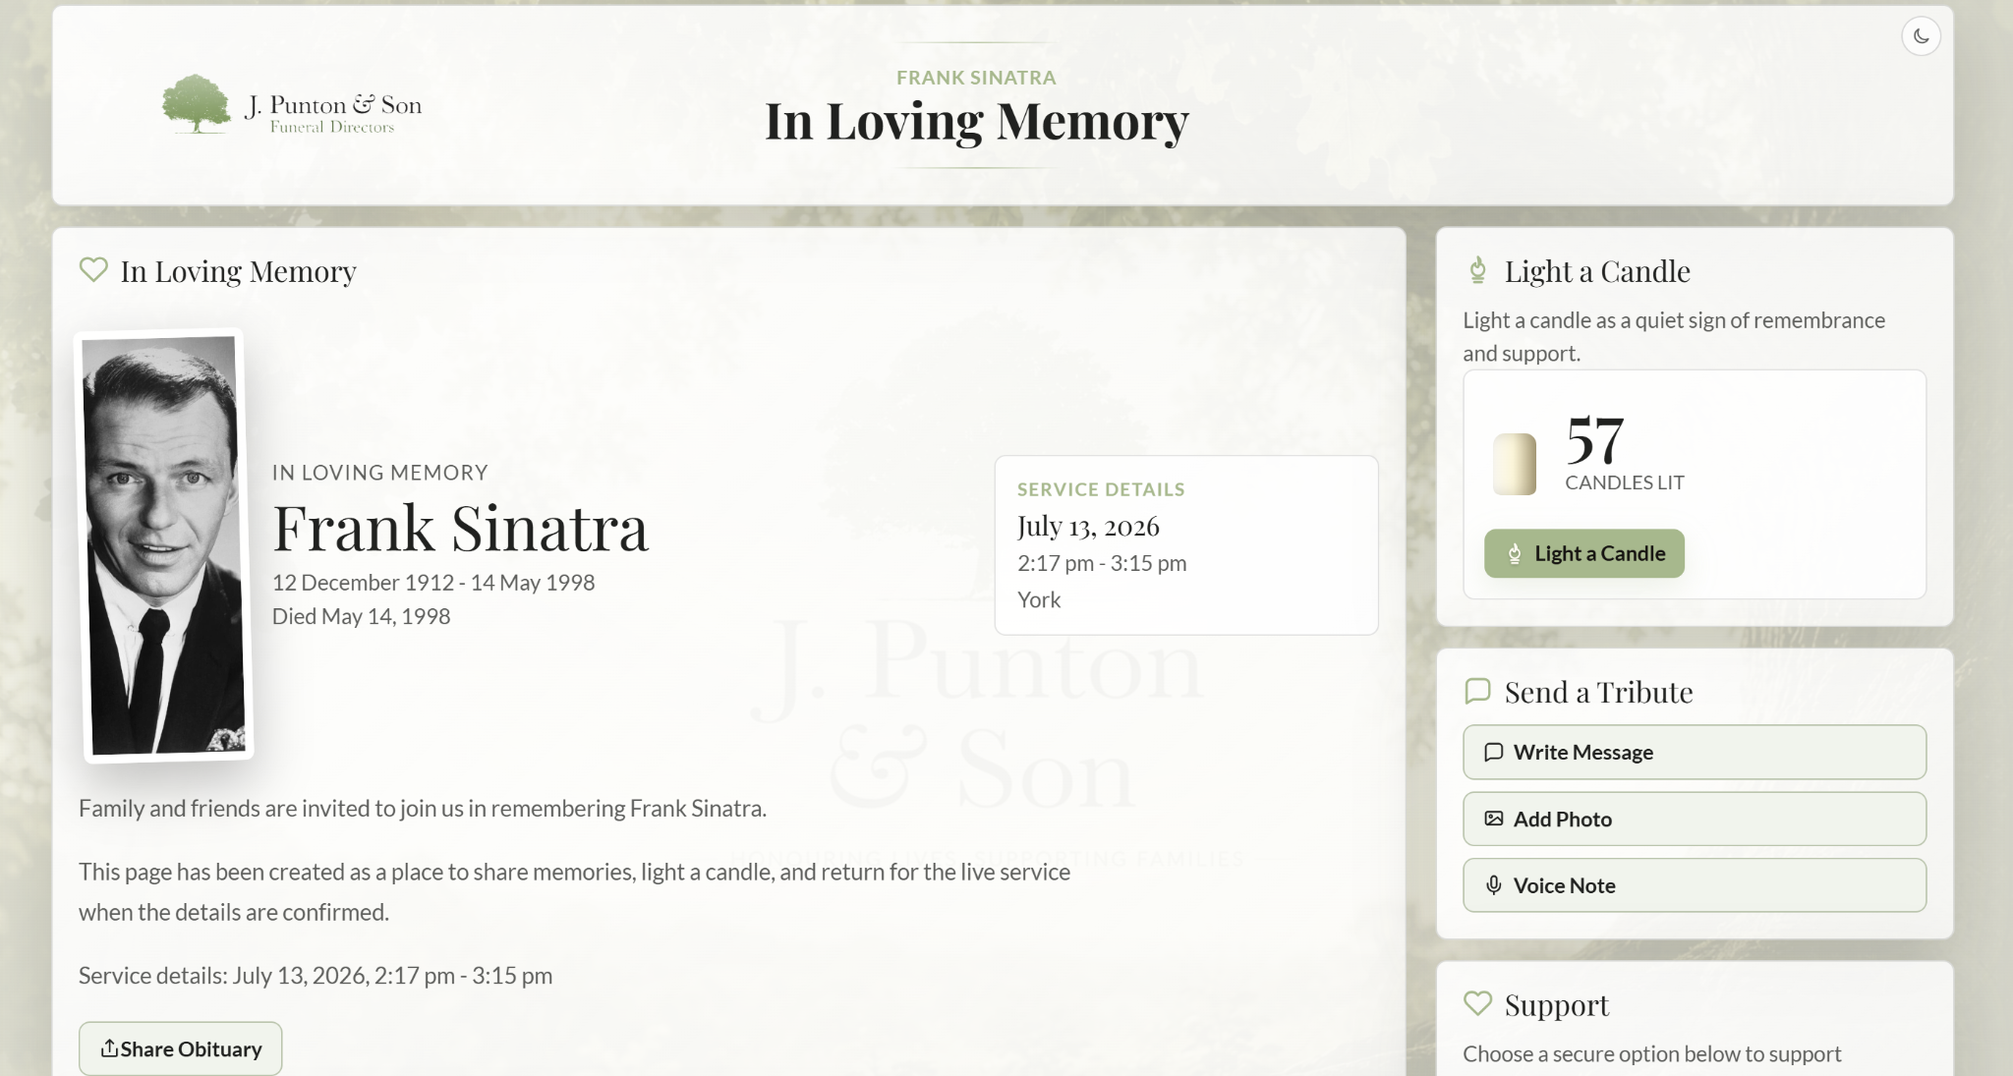This screenshot has height=1076, width=2013.
Task: Start a Voice Note tribute
Action: pyautogui.click(x=1694, y=885)
